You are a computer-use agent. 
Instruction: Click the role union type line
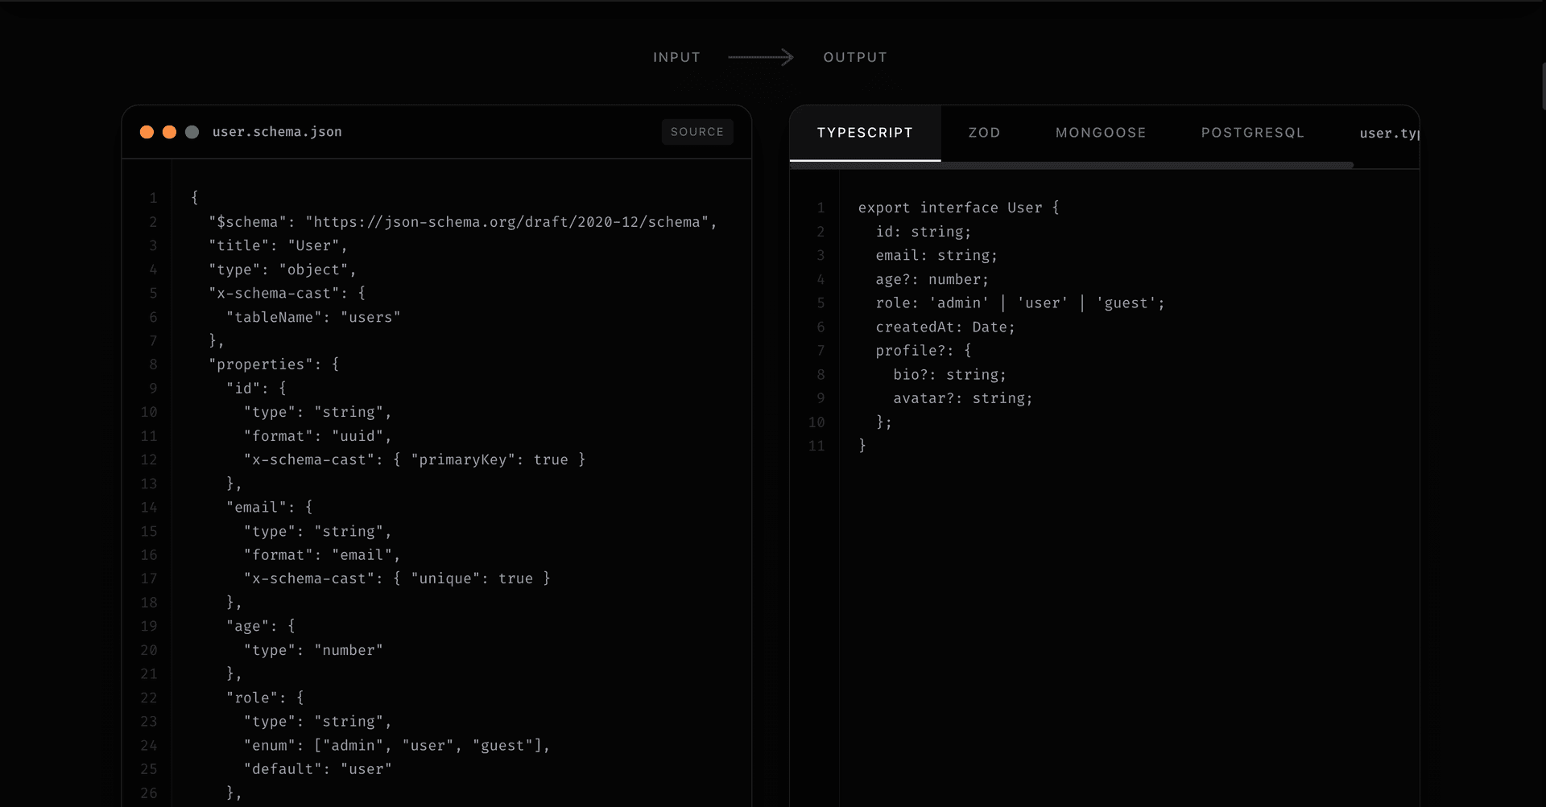(x=1020, y=303)
